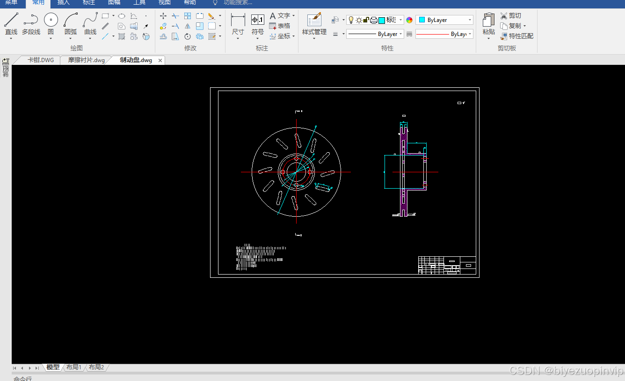Click the Rotate tool in 修改 panel

[188, 36]
